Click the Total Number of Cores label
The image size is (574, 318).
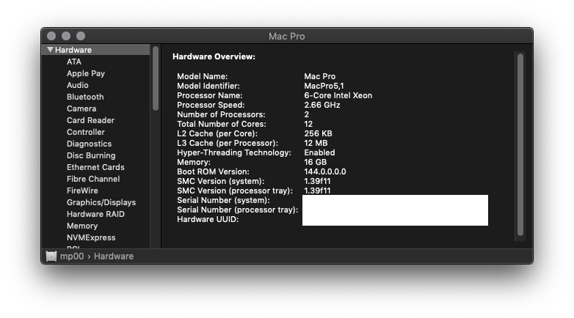point(222,124)
